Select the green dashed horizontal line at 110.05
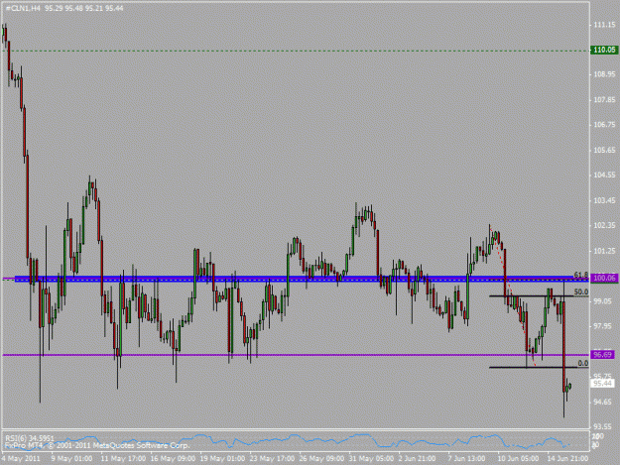The height and width of the screenshot is (465, 620). (x=296, y=51)
